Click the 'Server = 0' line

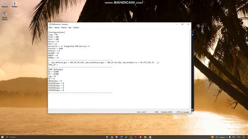click(53, 42)
